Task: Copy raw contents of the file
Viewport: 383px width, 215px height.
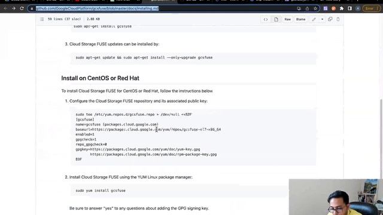Action: (x=330, y=19)
